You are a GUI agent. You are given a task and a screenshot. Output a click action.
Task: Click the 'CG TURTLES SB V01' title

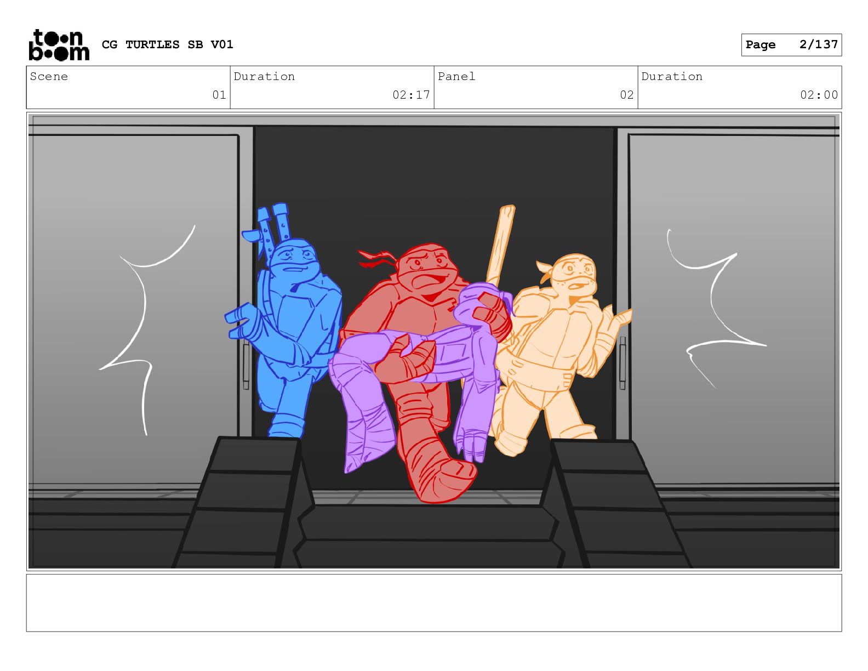(168, 44)
